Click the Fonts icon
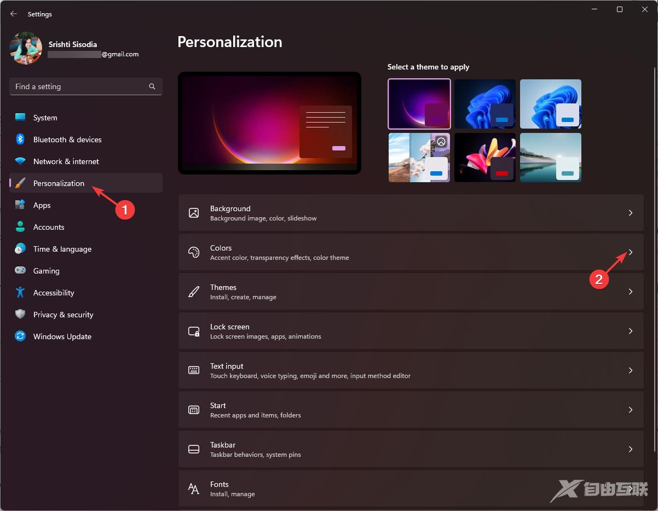This screenshot has height=511, width=658. pyautogui.click(x=194, y=489)
